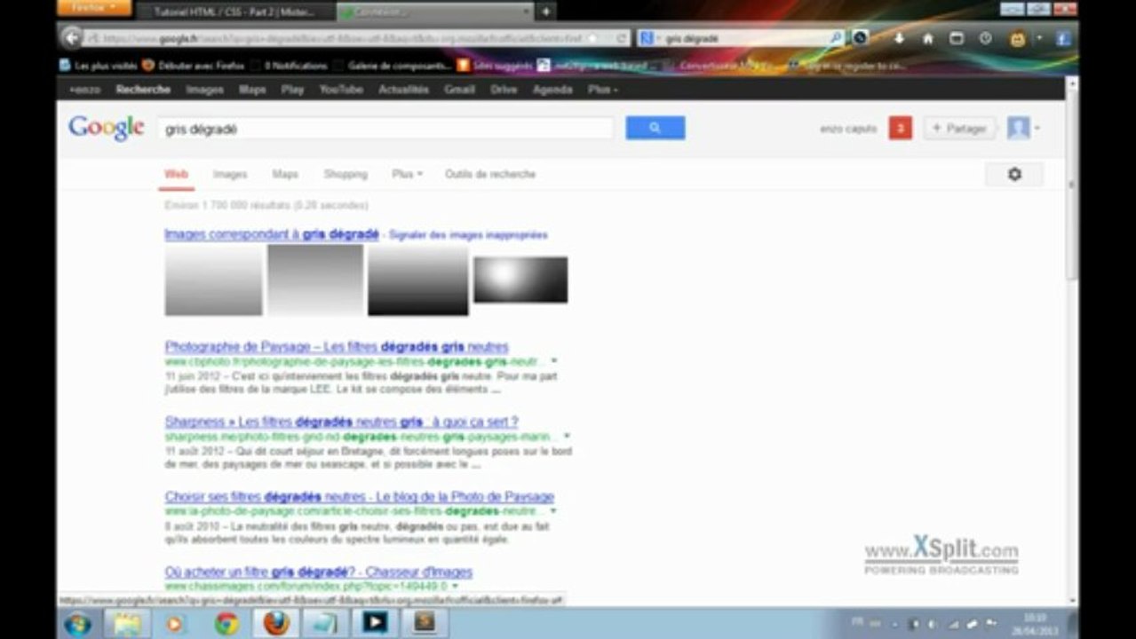Open Maps in the Google top bar
Viewport: 1136px width, 639px height.
tap(252, 90)
